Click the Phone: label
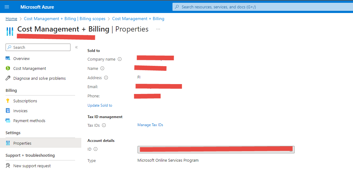Screen dimensions: 353x183 point(94,96)
